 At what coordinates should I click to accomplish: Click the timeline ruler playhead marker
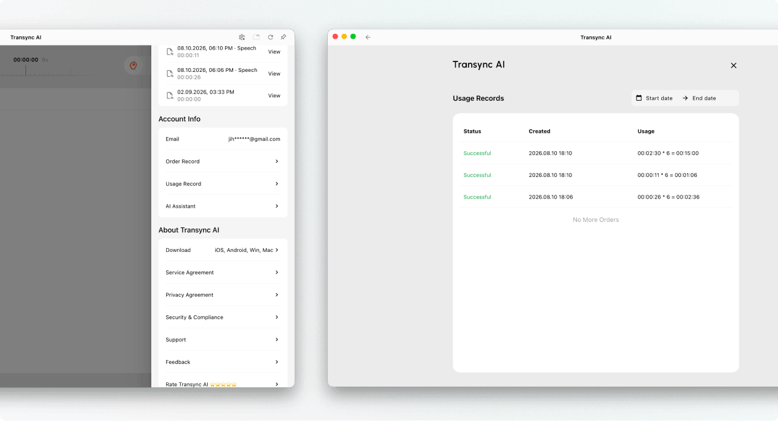point(25,70)
